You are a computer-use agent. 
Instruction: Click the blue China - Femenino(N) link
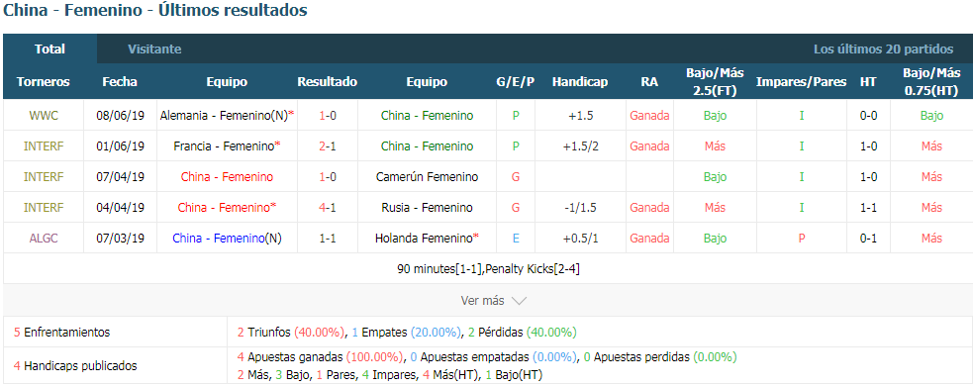(x=227, y=239)
